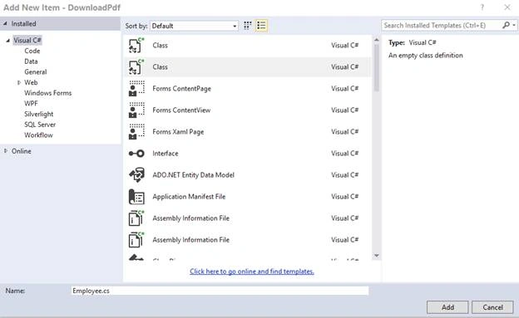
Task: Select the Code category
Action: (x=32, y=51)
